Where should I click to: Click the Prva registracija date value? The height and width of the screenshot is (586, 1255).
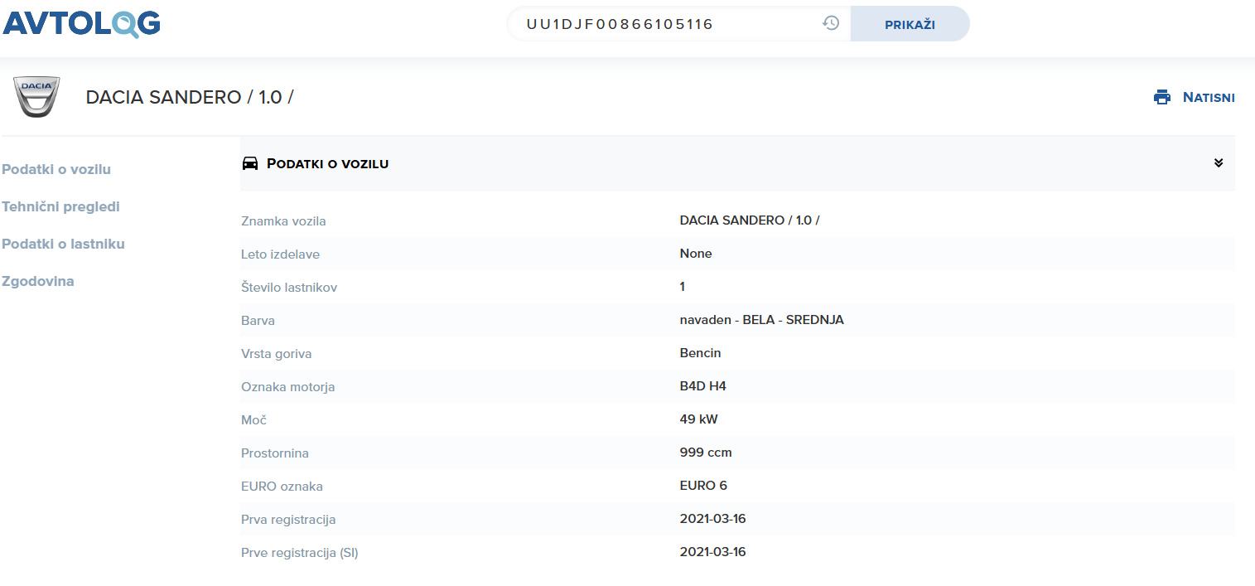(x=712, y=519)
